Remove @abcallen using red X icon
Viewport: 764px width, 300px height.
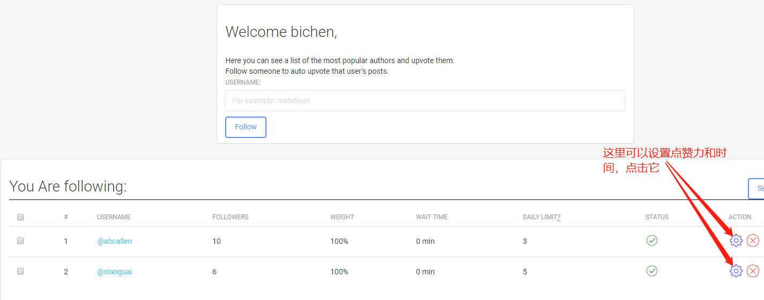click(753, 241)
